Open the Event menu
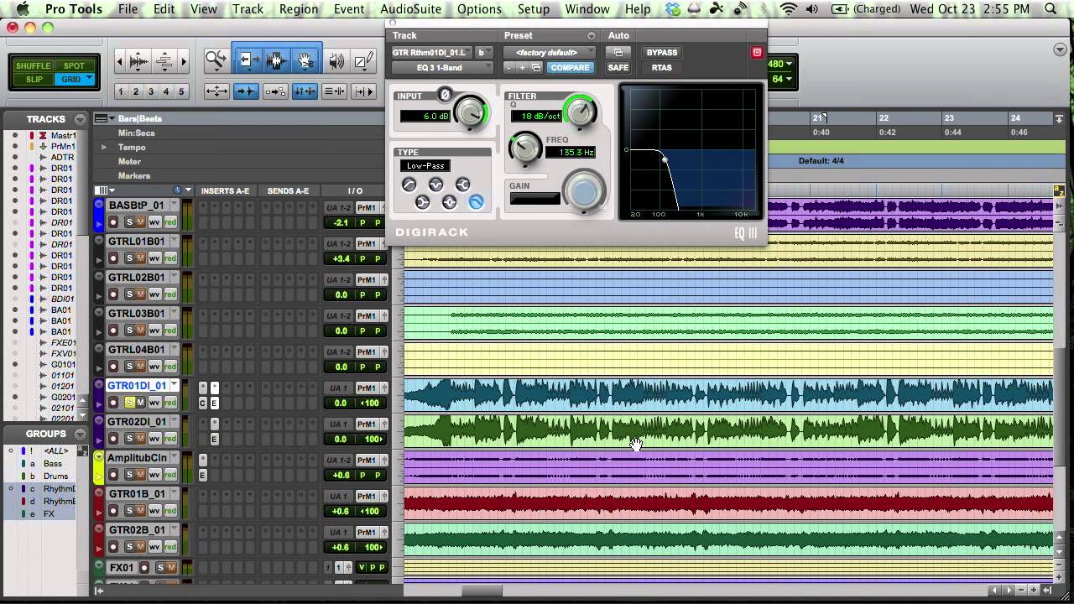This screenshot has width=1074, height=604. point(349,9)
